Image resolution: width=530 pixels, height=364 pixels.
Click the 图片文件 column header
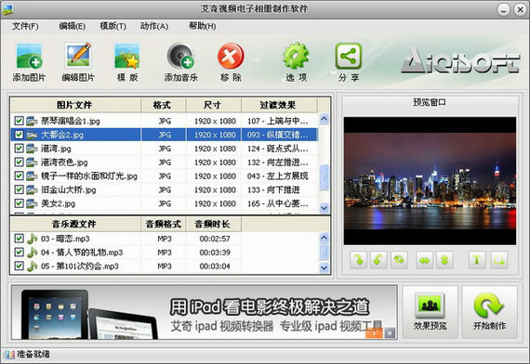click(75, 105)
